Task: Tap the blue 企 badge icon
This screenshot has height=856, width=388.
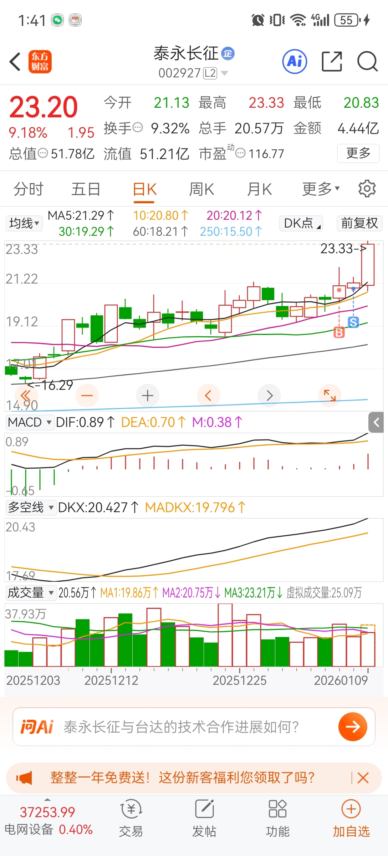Action: (228, 53)
